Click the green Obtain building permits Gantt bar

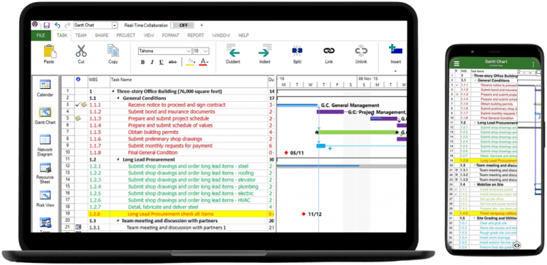pos(358,132)
